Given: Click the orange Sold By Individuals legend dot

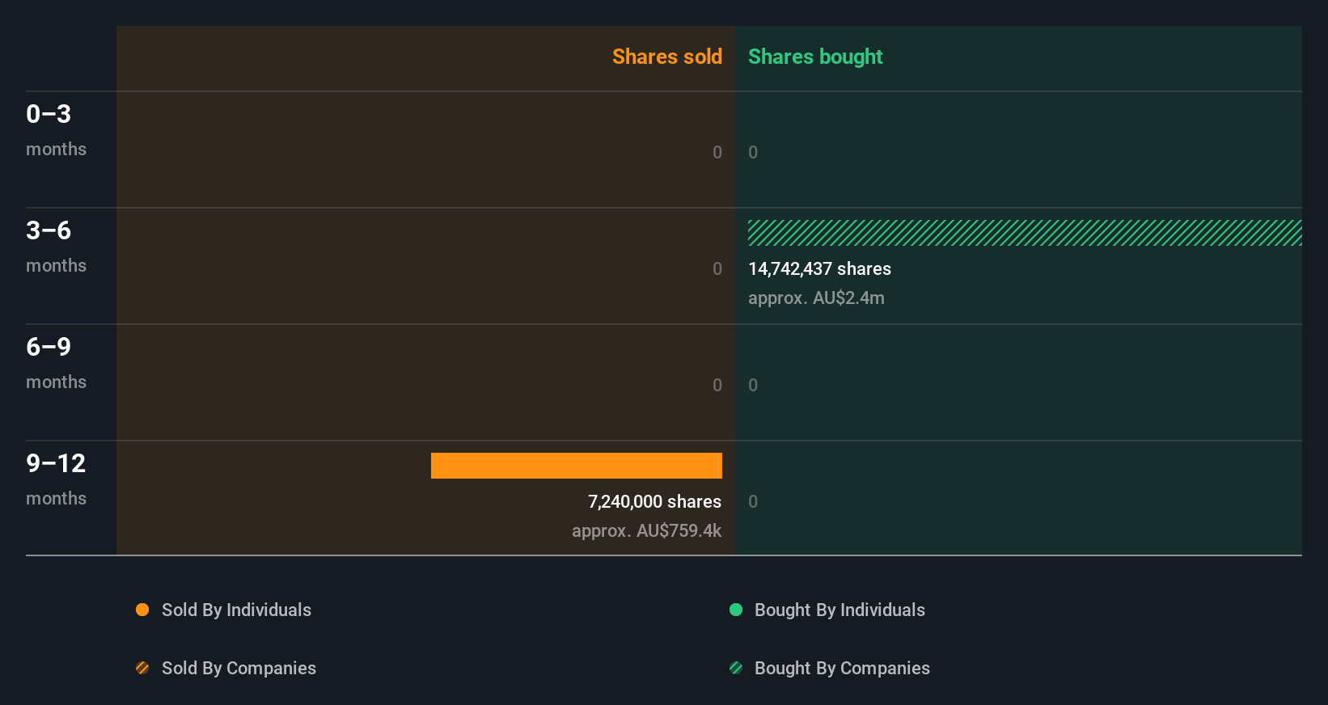Looking at the screenshot, I should [x=142, y=610].
